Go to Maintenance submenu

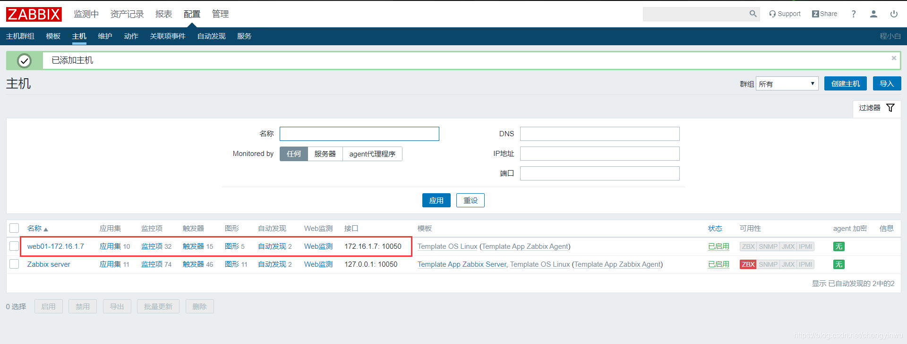[105, 36]
